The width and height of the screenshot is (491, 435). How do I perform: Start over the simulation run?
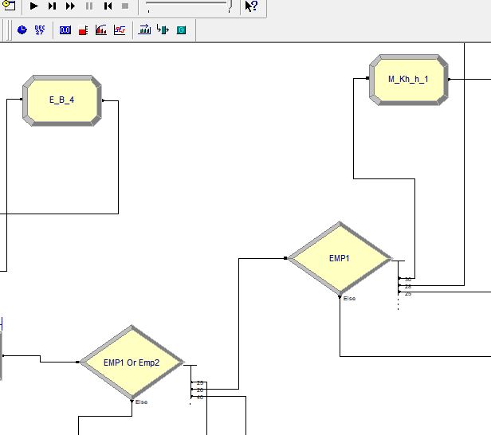coord(108,6)
